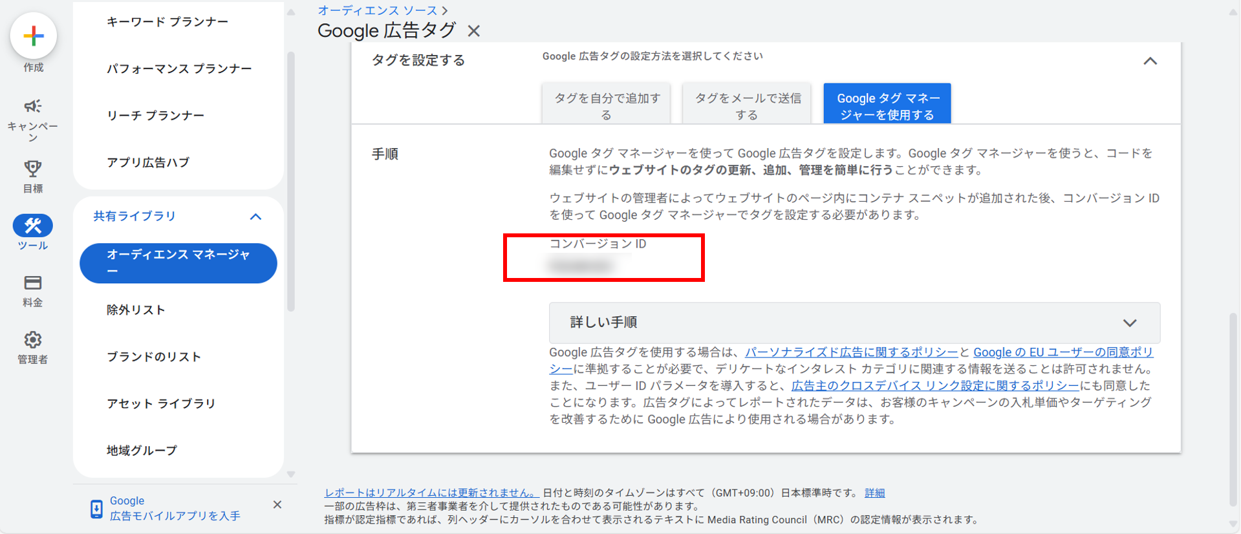Click the 手順 section label
Image resolution: width=1241 pixels, height=534 pixels.
click(x=385, y=154)
